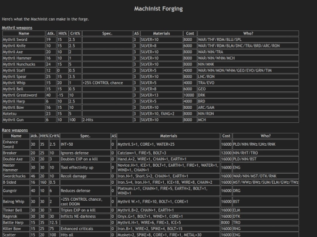
Task: Select the 'Breaker' name cell
Action: pyautogui.click(x=16, y=153)
